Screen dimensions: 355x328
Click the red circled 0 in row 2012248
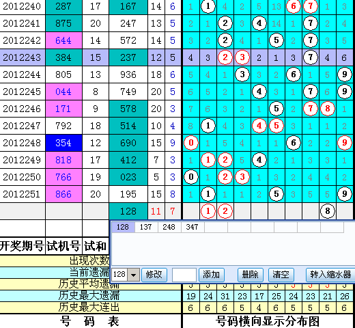point(191,143)
